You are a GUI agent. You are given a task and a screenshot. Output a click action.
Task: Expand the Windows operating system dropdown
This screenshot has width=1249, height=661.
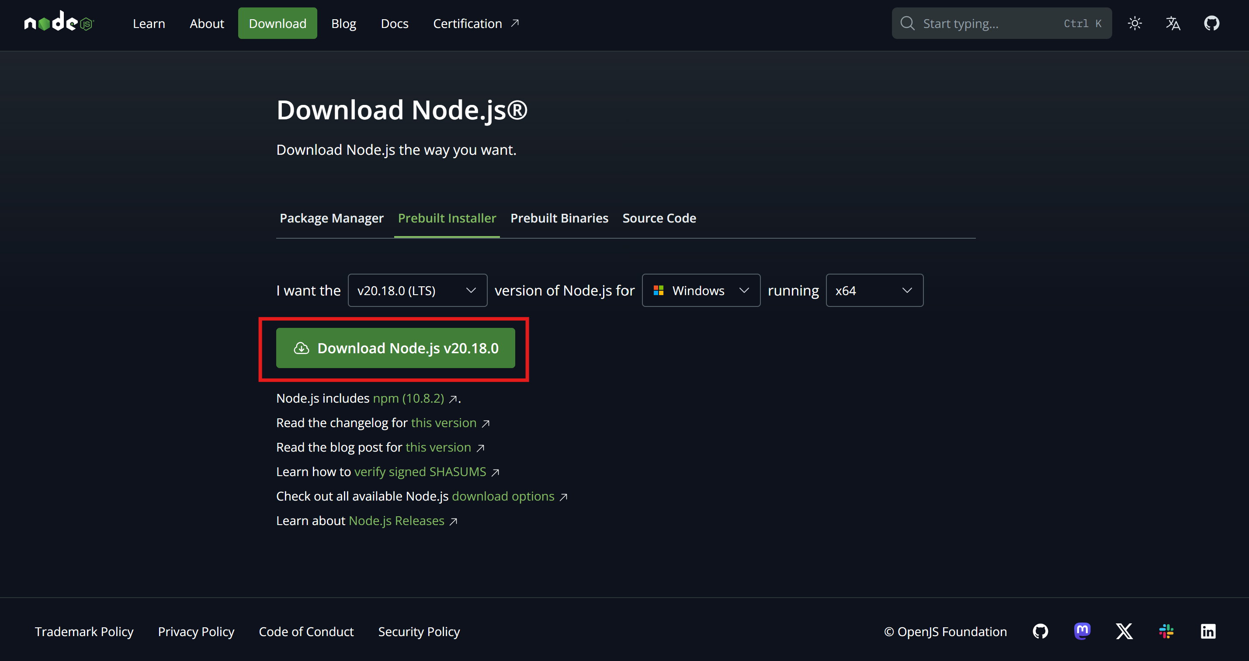click(x=701, y=290)
